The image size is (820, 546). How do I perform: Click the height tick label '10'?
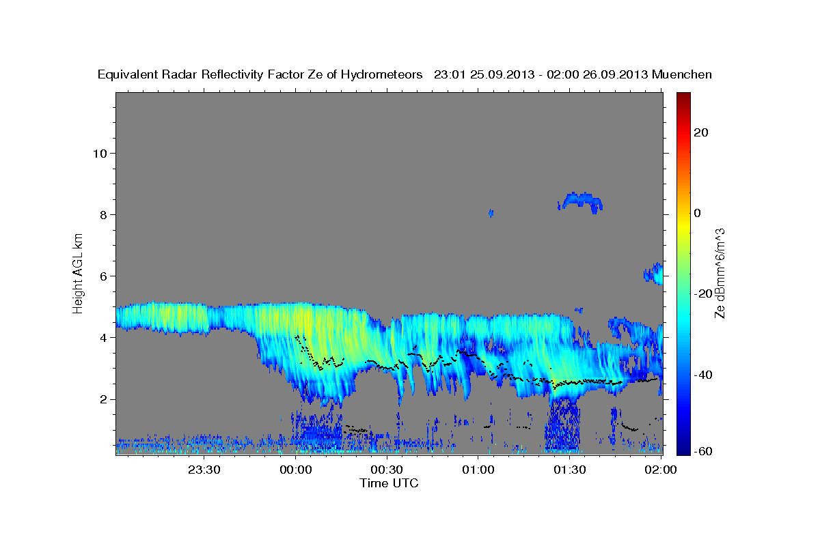[x=99, y=153]
